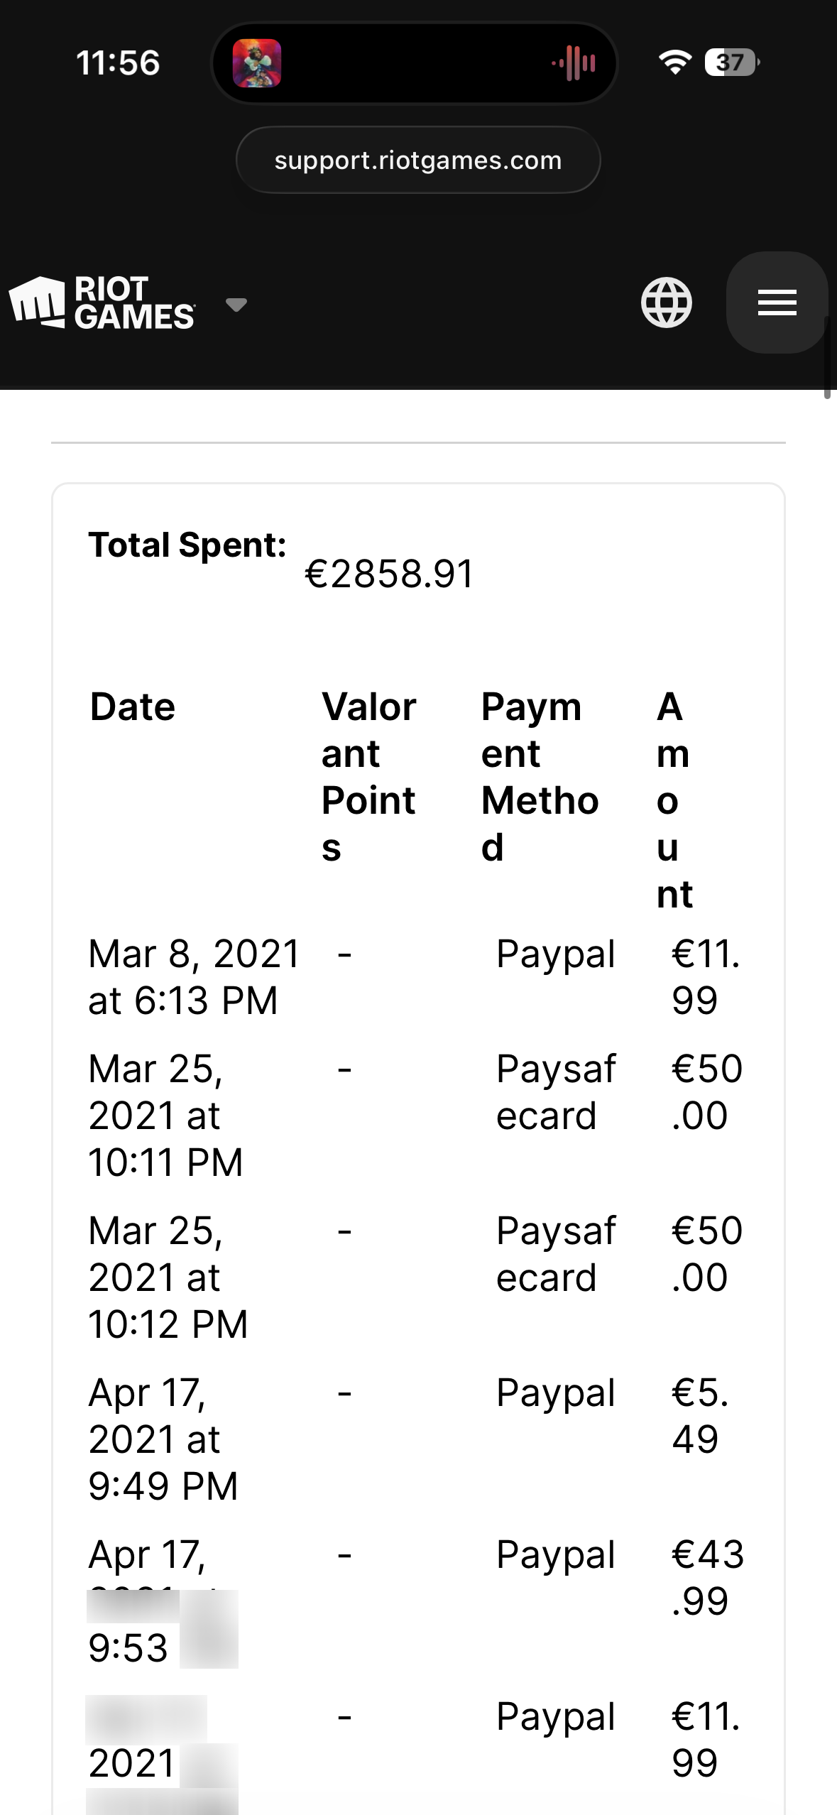The width and height of the screenshot is (837, 1815).
Task: Open the music app artwork in Dynamic Island
Action: pos(257,63)
